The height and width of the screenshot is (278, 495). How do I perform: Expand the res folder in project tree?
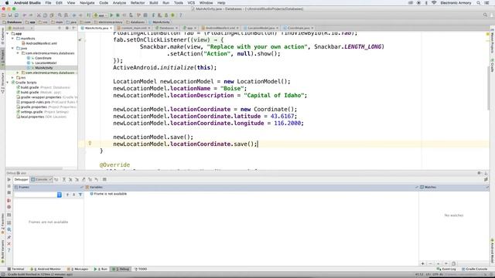pos(13,77)
